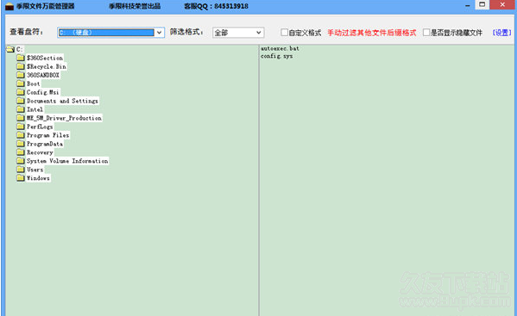Select 360SANDBOX in the folder tree

click(x=43, y=75)
